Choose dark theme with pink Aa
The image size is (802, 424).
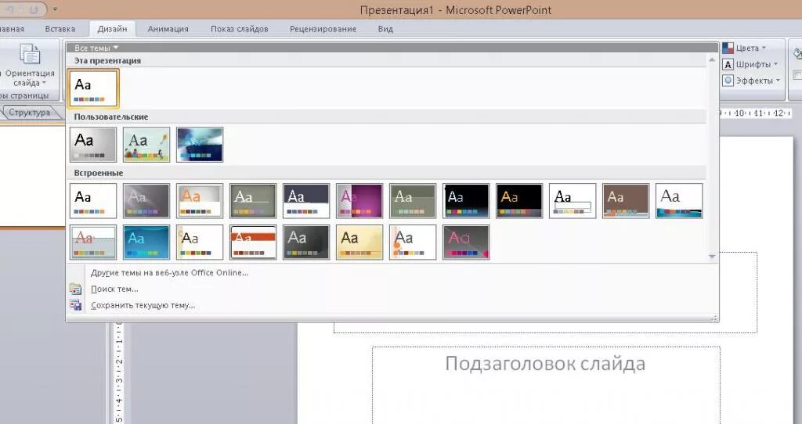tap(466, 243)
